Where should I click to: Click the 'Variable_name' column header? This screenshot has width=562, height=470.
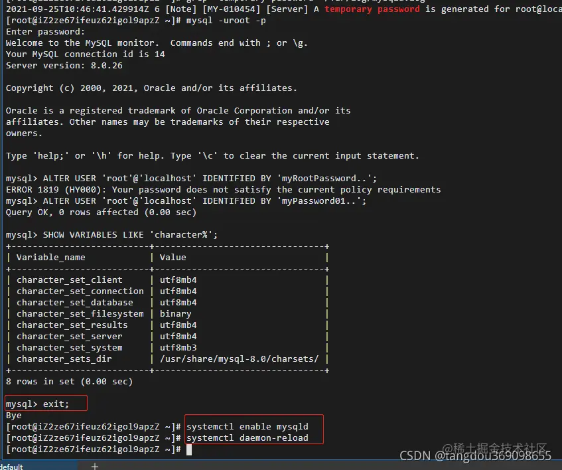51,257
